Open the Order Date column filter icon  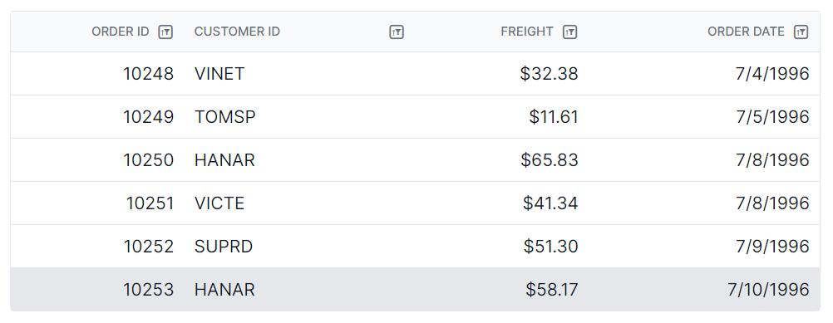click(801, 32)
